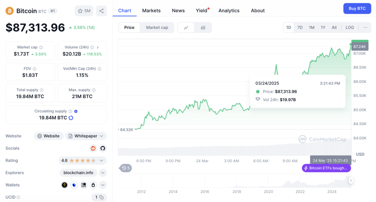Screen dimensions: 376x202
Task: Open Volume (24h) info icon
Action: coord(92,47)
